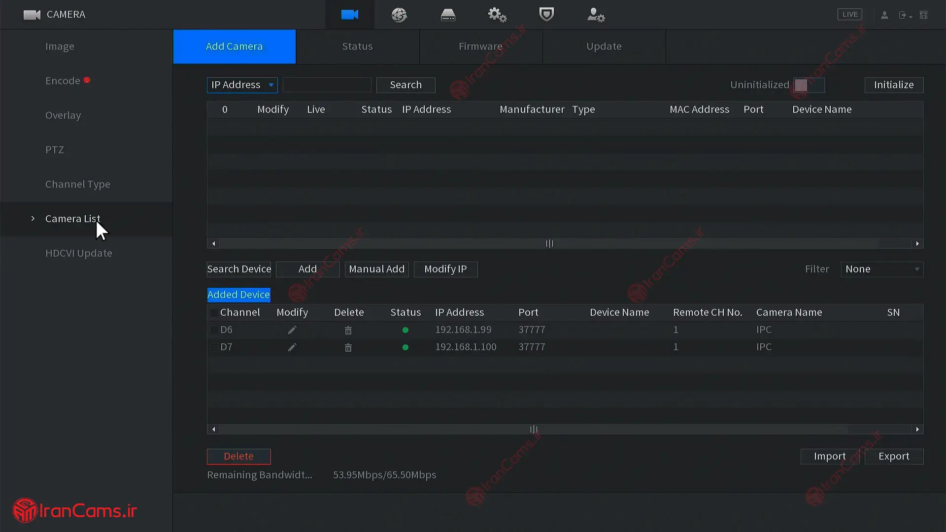Open the Camera section icon in top bar
The width and height of the screenshot is (946, 532).
tap(349, 15)
